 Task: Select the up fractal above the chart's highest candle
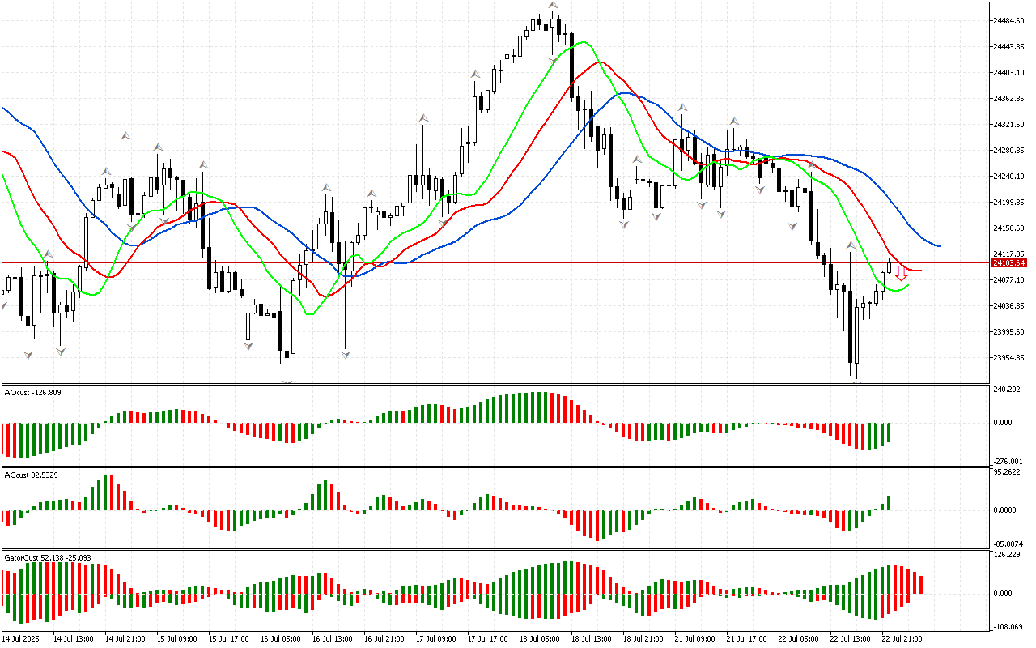coord(553,6)
